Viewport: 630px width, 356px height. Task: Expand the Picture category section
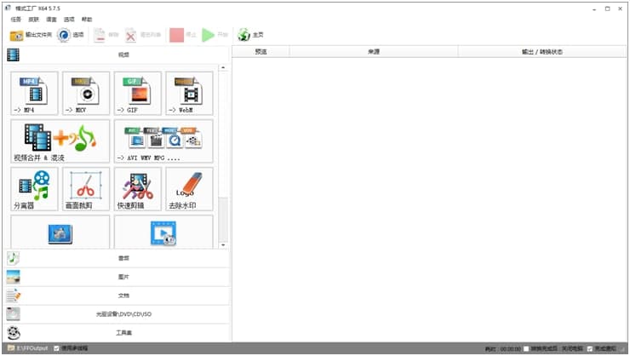point(117,277)
